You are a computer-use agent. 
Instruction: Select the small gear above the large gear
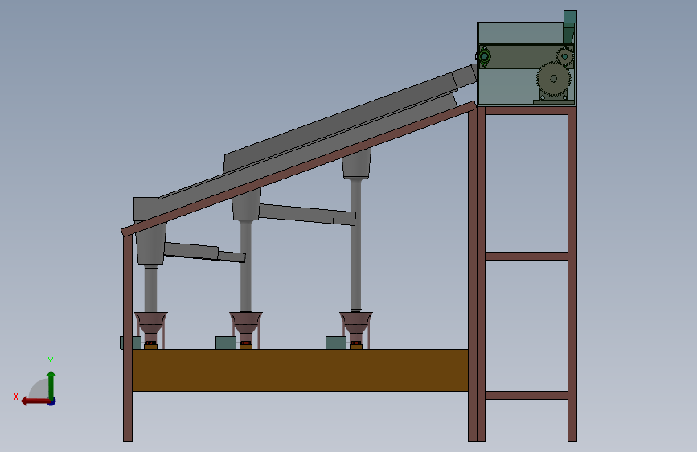(564, 56)
